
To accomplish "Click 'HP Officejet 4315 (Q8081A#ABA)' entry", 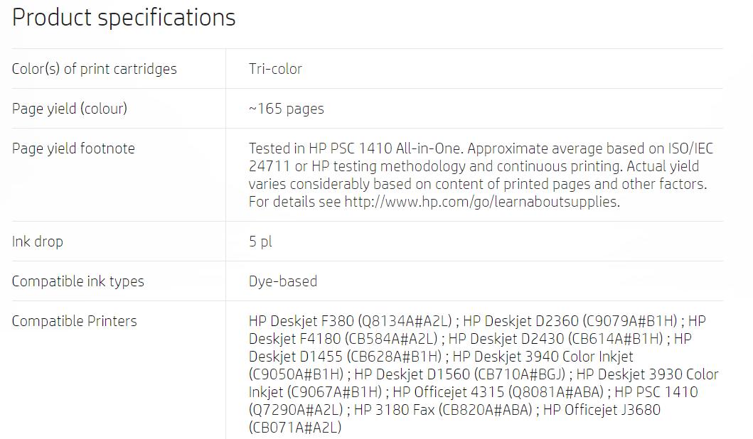I will click(498, 392).
